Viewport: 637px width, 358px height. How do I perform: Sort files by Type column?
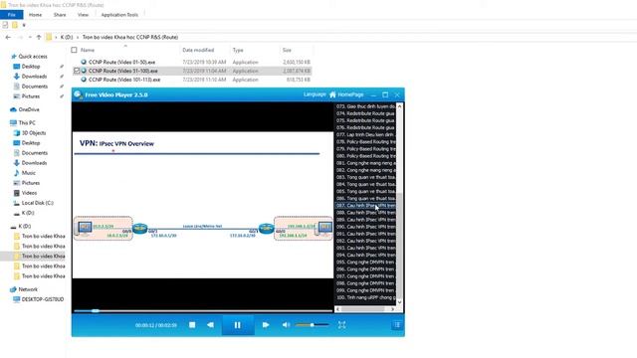point(238,50)
